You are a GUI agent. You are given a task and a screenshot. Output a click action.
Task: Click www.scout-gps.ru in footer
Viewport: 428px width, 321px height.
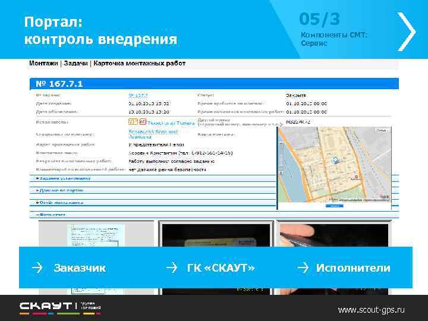371,310
